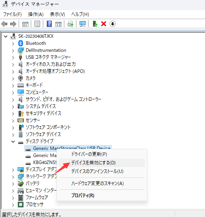The image size is (205, 217).
Task: Select the ディスク ドライブ label
Action: click(x=39, y=141)
